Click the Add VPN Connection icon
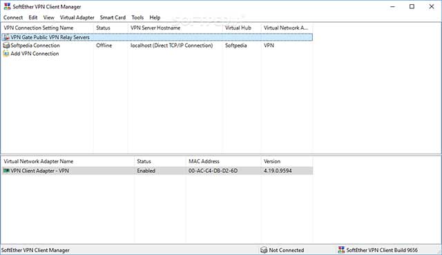 pyautogui.click(x=6, y=54)
